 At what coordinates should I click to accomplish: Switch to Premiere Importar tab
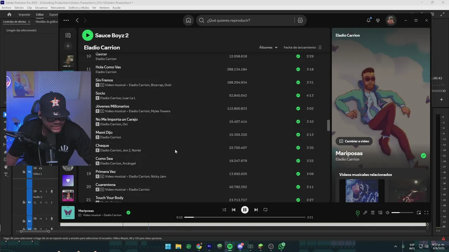coord(25,15)
